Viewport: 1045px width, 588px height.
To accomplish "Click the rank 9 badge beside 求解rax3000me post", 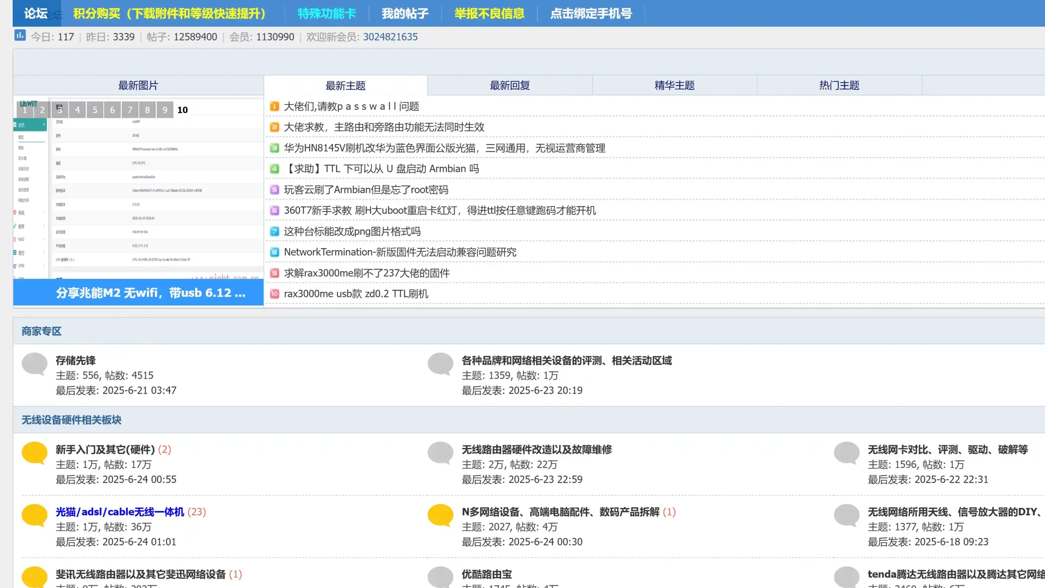I will [x=275, y=273].
